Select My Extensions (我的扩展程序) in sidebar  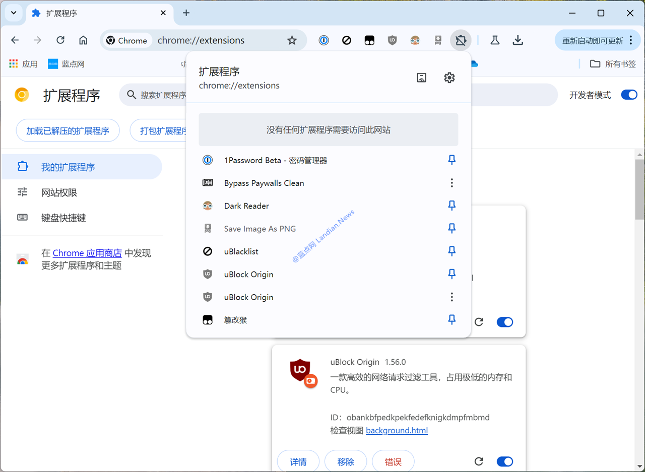[x=82, y=167]
